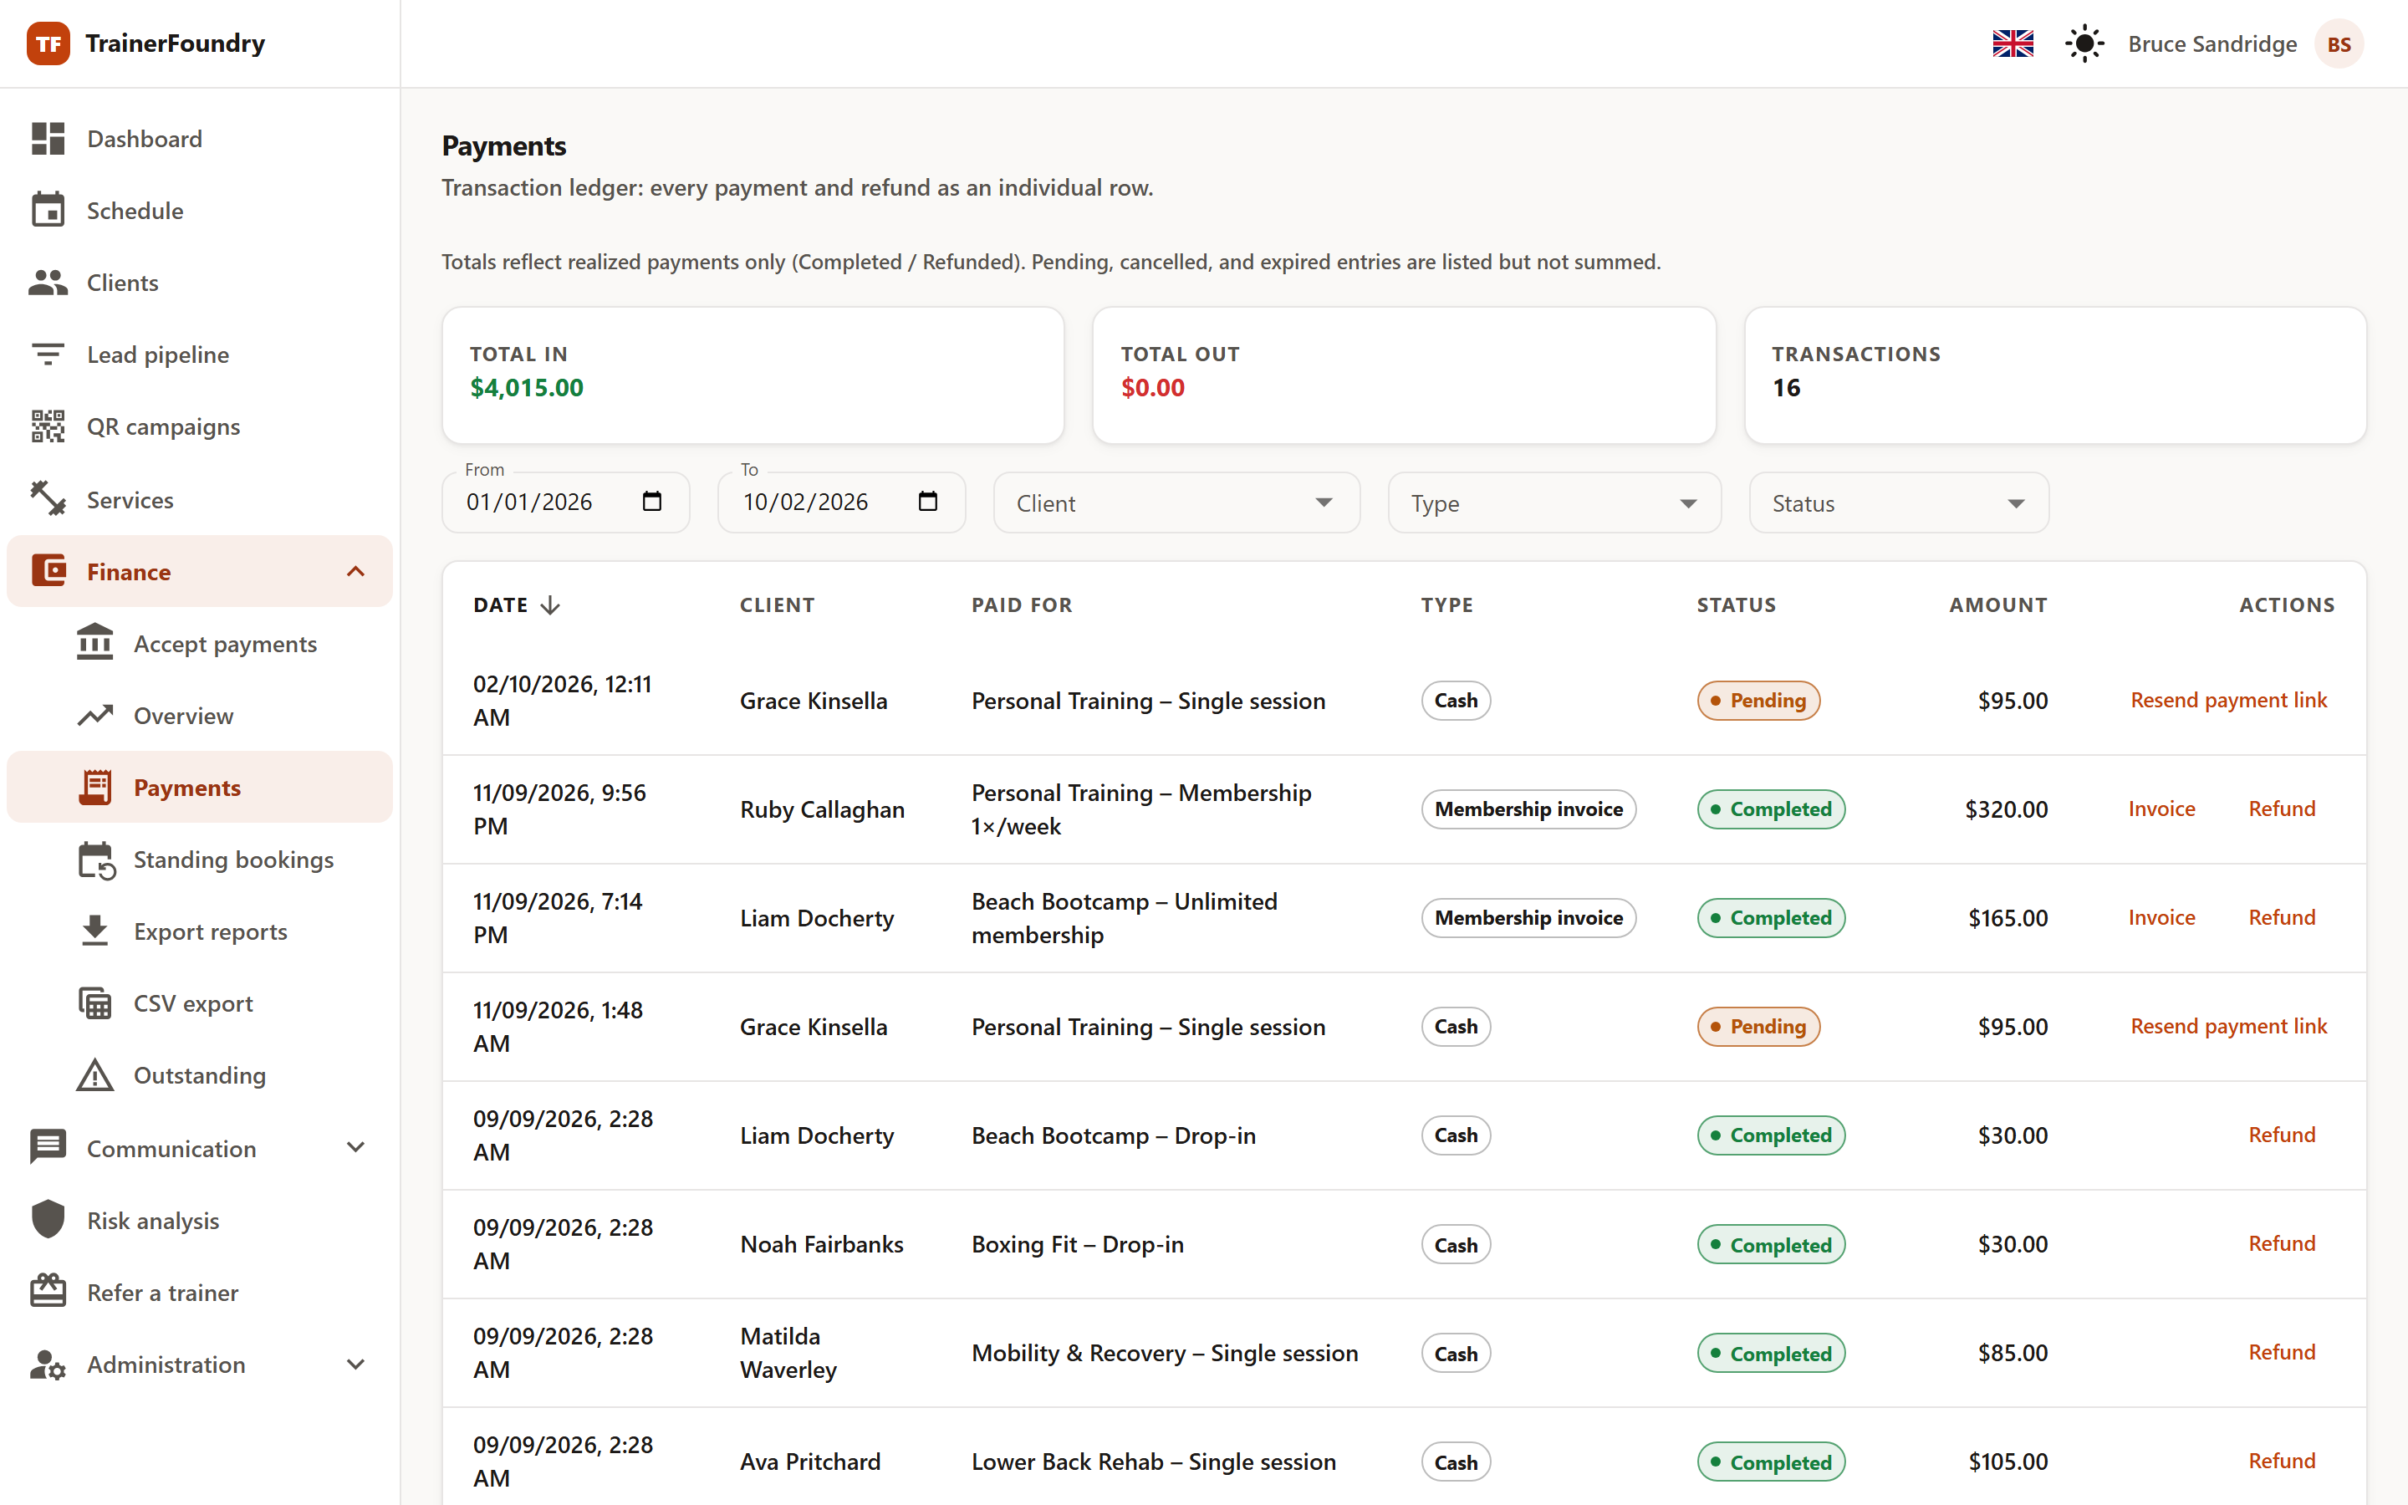2408x1505 pixels.
Task: Open Outstanding in the Finance menu
Action: click(x=199, y=1075)
